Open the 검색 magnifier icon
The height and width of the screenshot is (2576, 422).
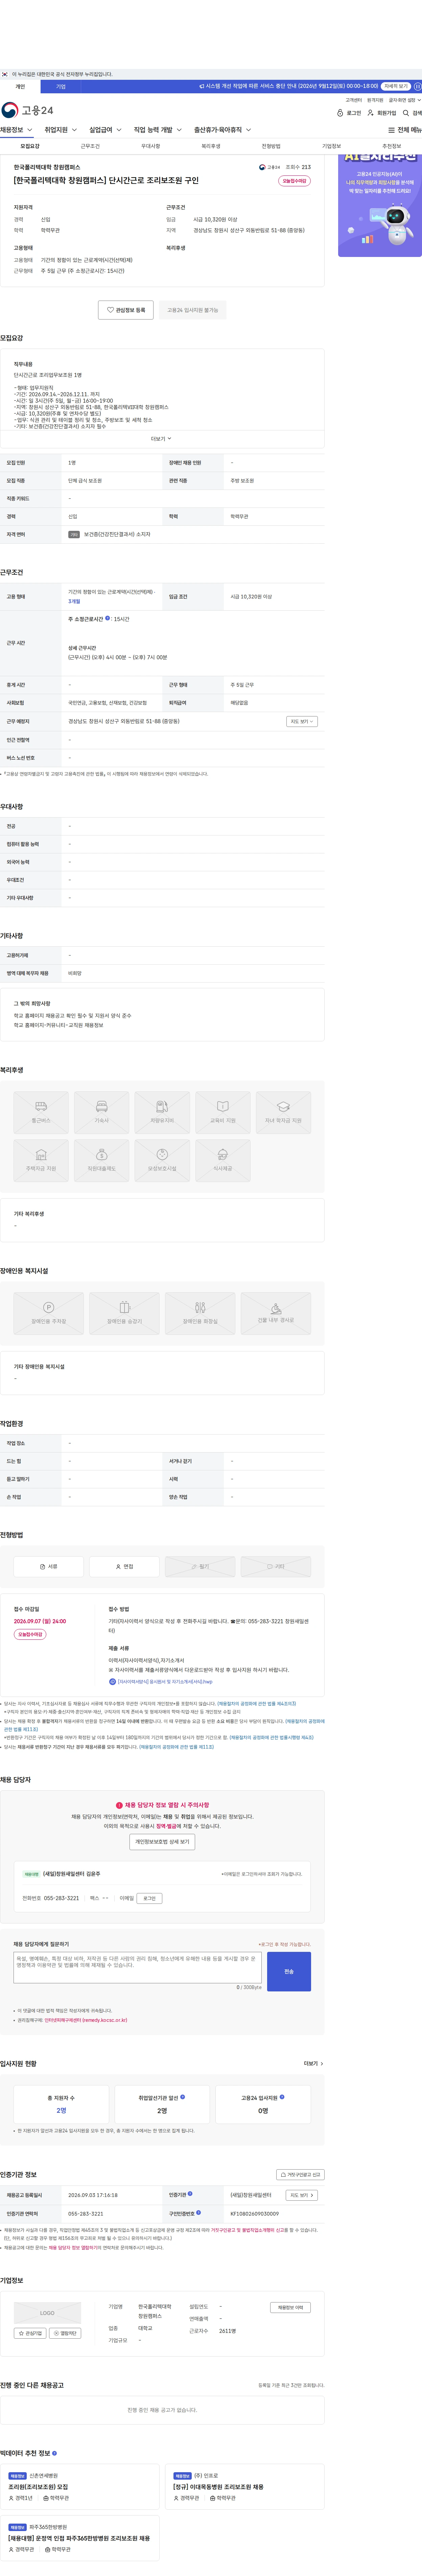412,113
